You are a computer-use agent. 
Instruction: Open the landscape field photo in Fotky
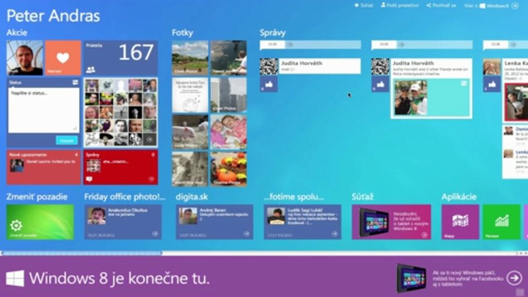tap(190, 58)
